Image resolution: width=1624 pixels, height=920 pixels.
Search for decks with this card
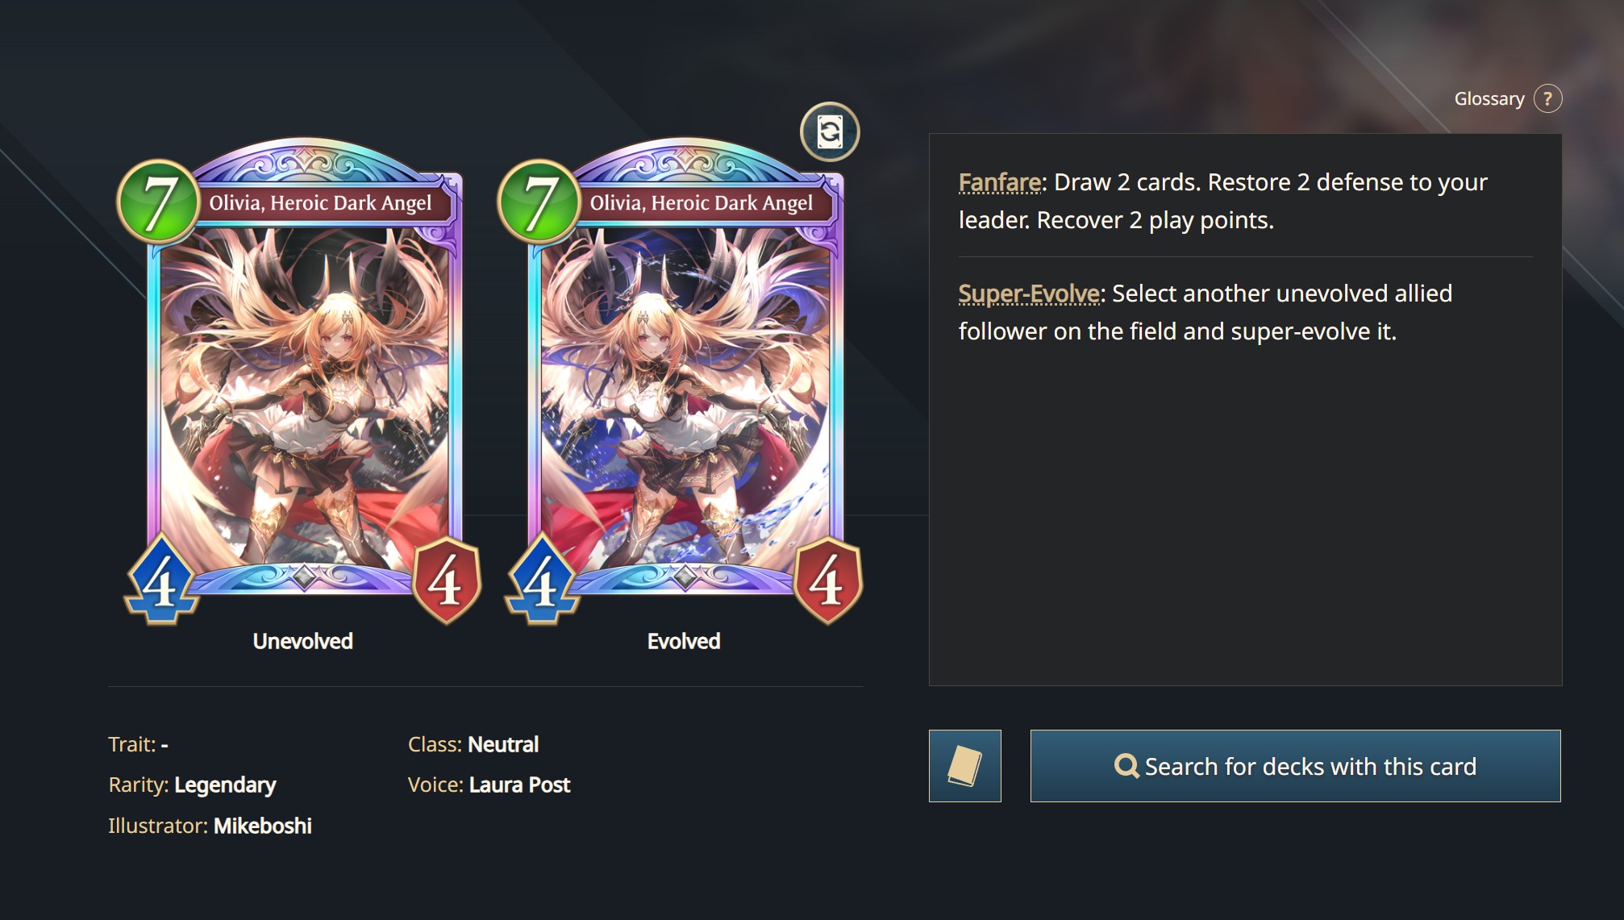point(1295,766)
